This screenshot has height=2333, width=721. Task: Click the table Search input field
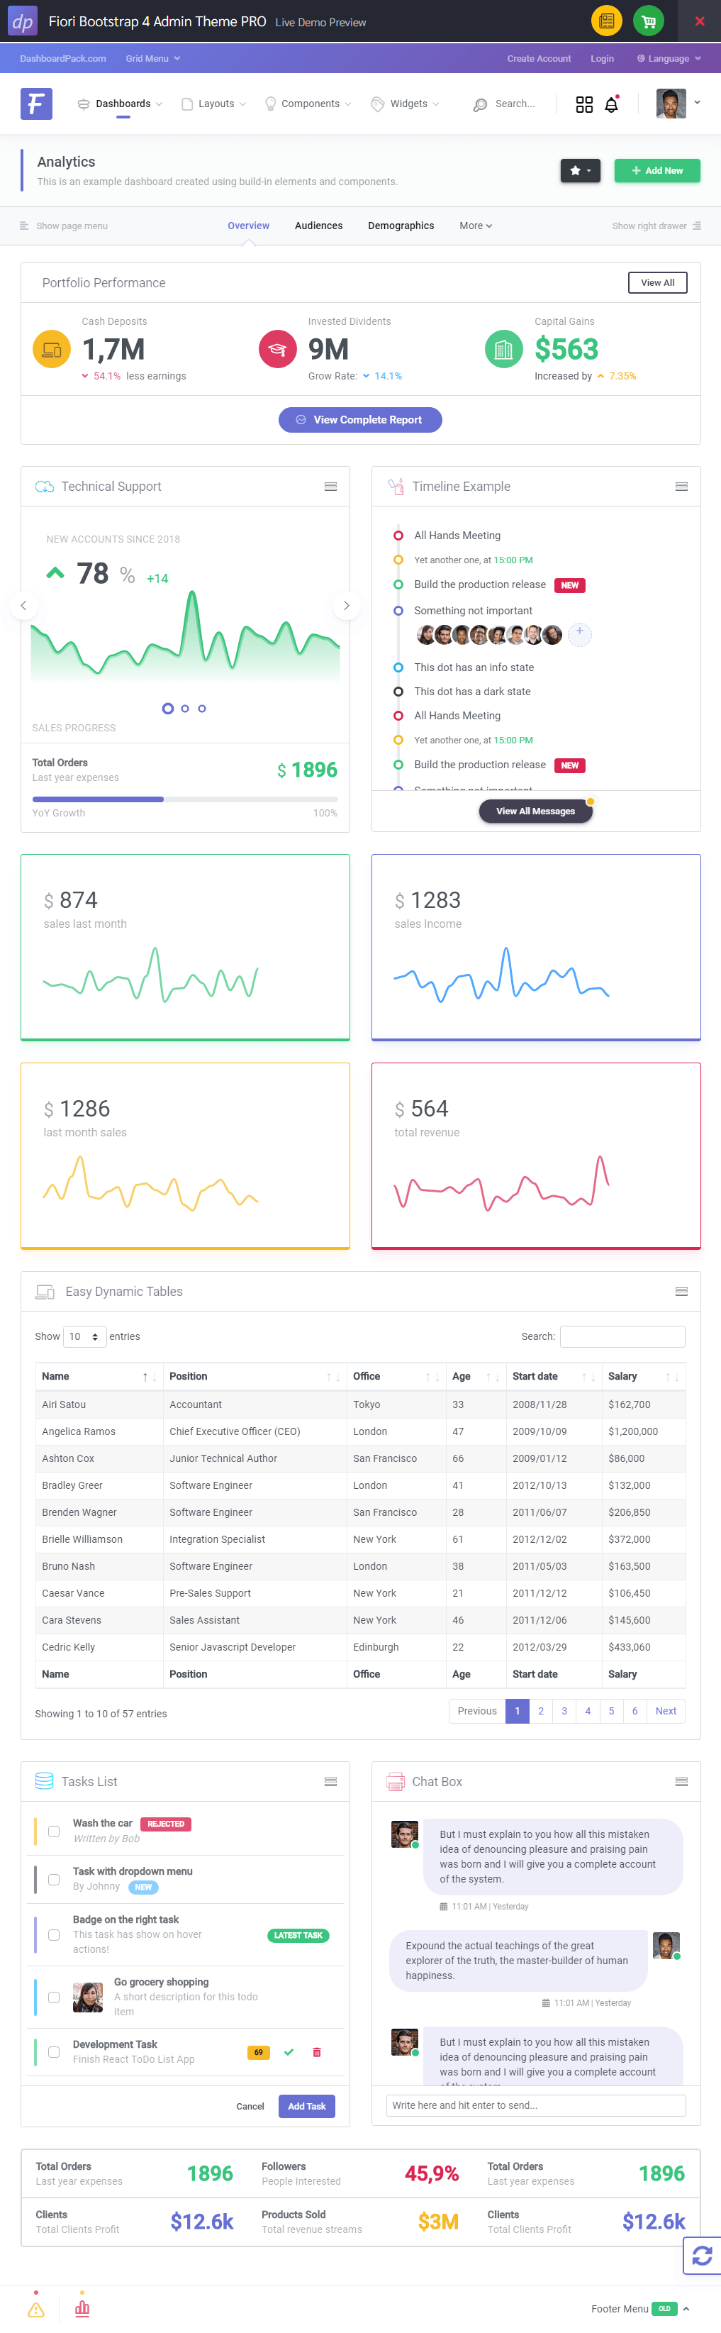pyautogui.click(x=622, y=1337)
